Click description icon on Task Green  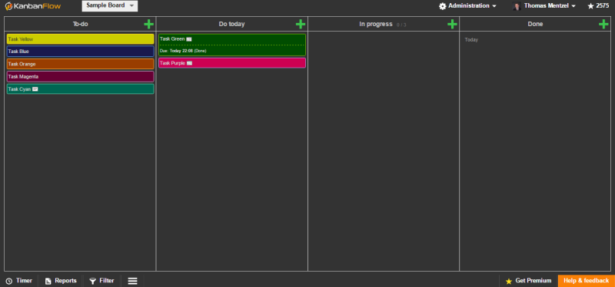tap(189, 39)
